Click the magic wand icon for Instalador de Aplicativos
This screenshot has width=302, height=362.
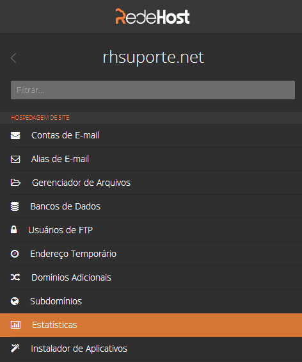pyautogui.click(x=15, y=349)
